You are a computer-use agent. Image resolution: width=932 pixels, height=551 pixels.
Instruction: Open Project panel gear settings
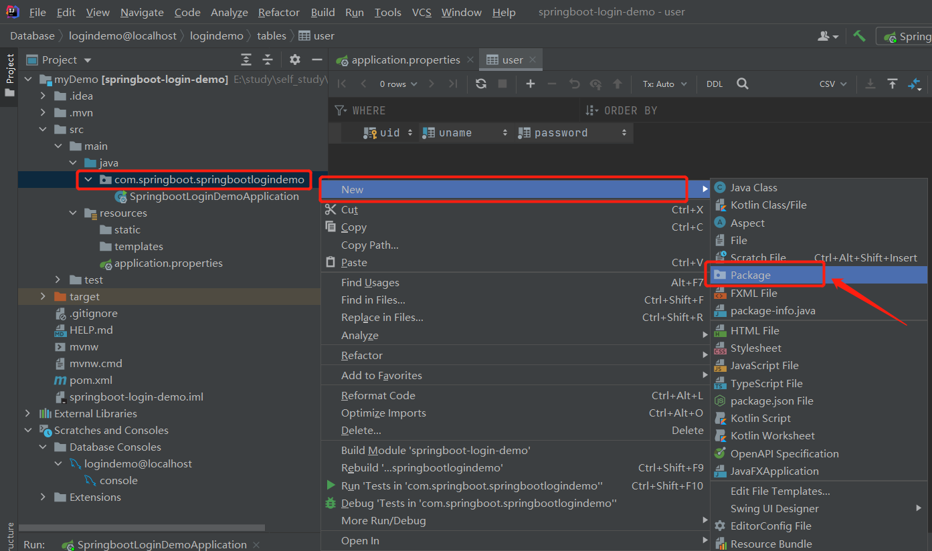click(x=295, y=60)
